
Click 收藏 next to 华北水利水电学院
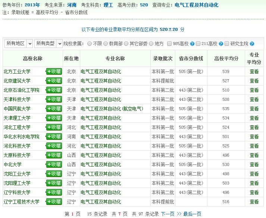(54, 137)
